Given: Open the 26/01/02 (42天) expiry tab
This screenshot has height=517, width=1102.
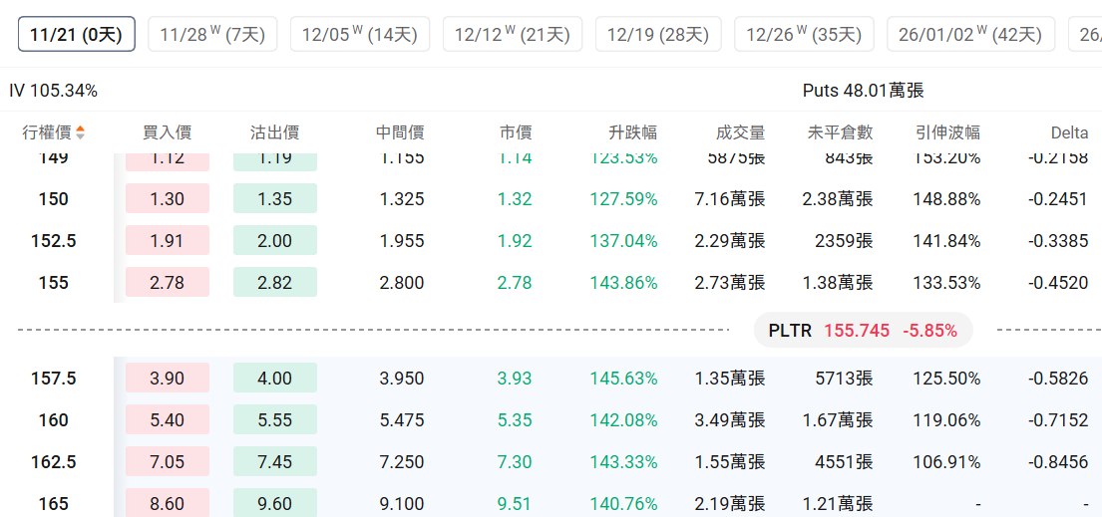Looking at the screenshot, I should 970,35.
